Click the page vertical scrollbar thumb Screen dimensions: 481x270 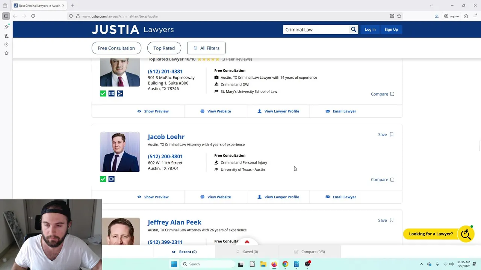(479, 145)
